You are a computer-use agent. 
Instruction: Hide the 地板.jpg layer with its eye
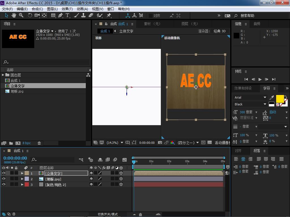coord(3,179)
